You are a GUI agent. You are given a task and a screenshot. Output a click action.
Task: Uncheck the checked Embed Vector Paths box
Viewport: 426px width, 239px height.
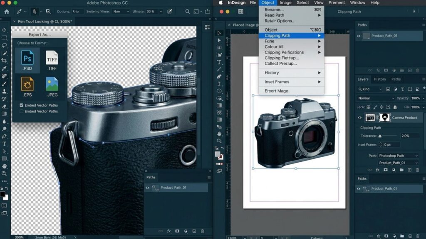tap(22, 105)
